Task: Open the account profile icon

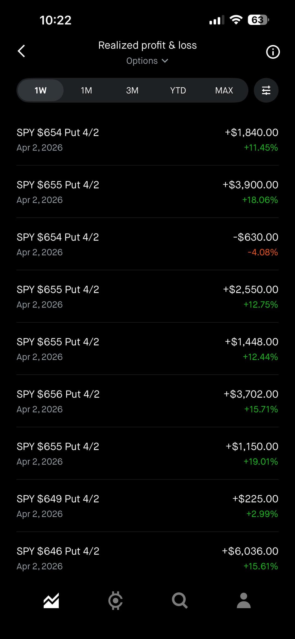Action: click(244, 600)
